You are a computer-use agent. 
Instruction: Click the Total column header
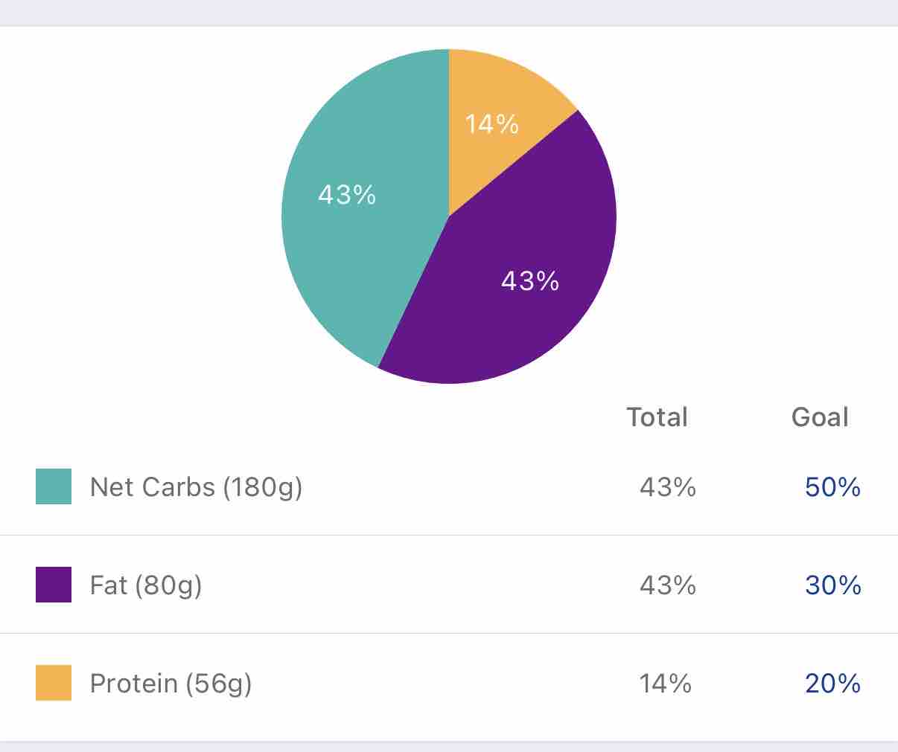pos(657,417)
